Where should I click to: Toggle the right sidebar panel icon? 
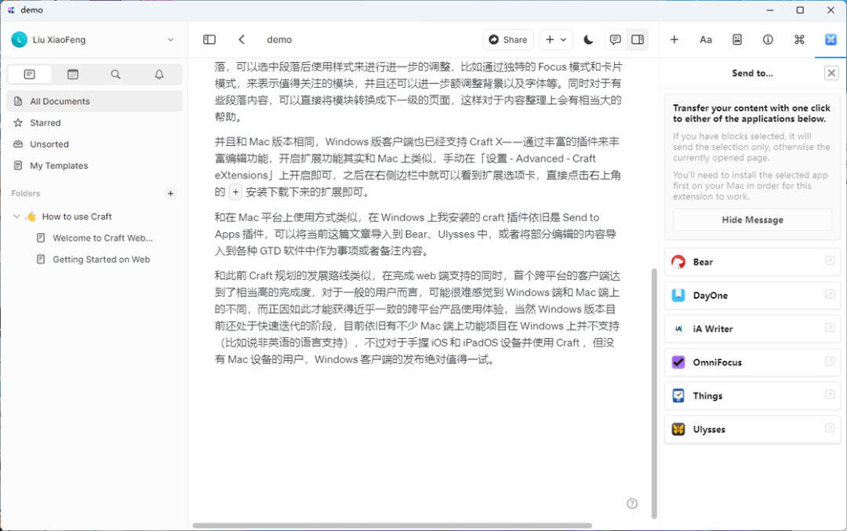tap(638, 39)
